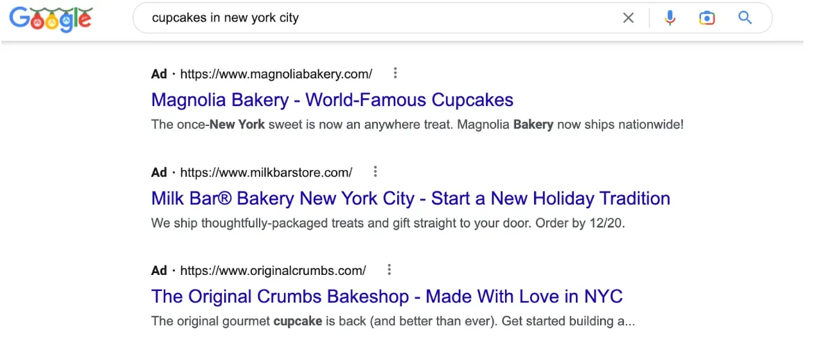The image size is (820, 352).
Task: Click the Google holiday lights logo
Action: (51, 19)
